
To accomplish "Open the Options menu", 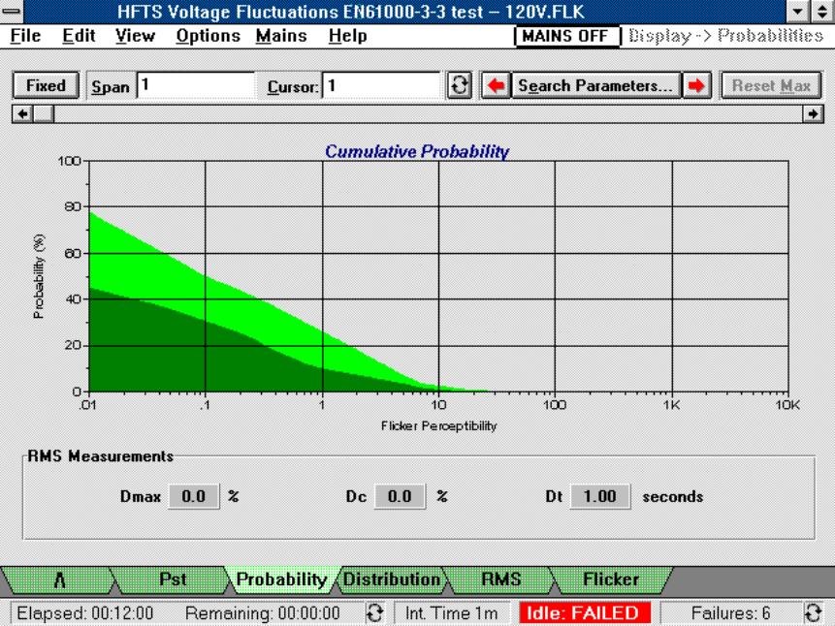I will click(x=208, y=36).
